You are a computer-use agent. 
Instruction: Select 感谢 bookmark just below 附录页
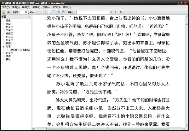tap(8, 56)
